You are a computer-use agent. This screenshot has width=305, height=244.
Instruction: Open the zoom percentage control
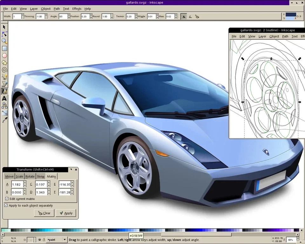click(x=291, y=240)
